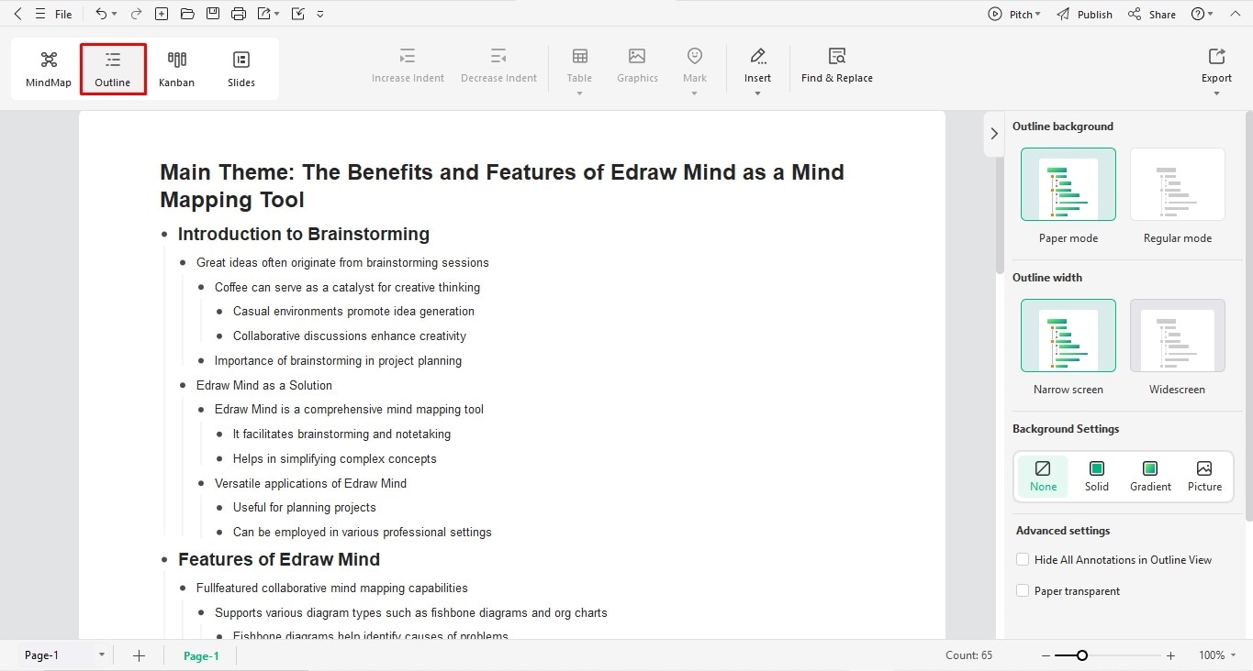Click the Graphics picture icon
1253x671 pixels.
637,57
